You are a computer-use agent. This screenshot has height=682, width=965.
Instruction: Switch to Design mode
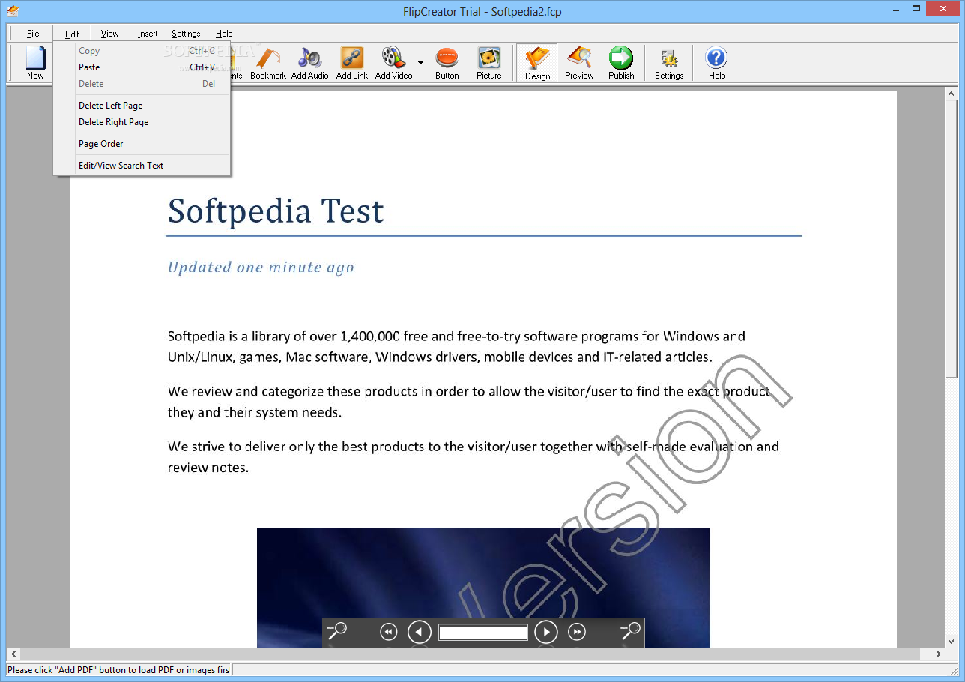point(537,63)
